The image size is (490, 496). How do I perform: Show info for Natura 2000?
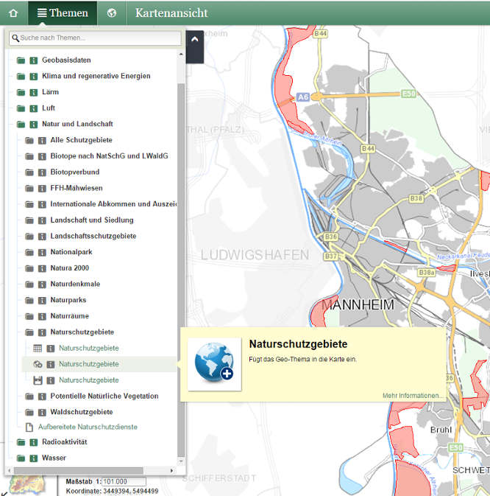pos(42,268)
